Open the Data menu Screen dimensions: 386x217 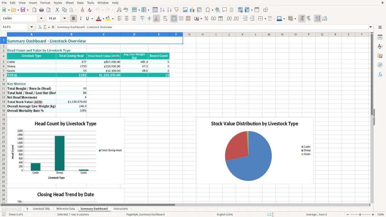[x=80, y=3]
